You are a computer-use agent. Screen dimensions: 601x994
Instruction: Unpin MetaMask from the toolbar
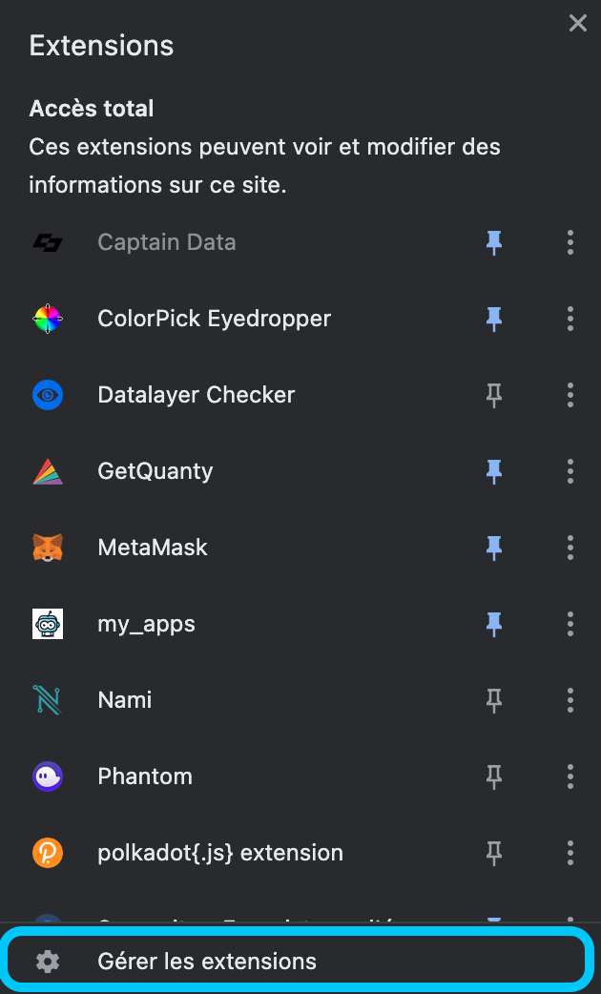click(x=494, y=548)
